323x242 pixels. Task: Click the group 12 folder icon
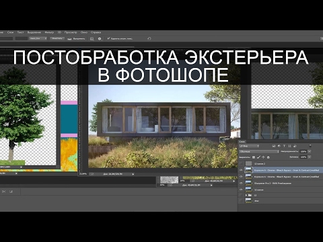click(x=250, y=195)
